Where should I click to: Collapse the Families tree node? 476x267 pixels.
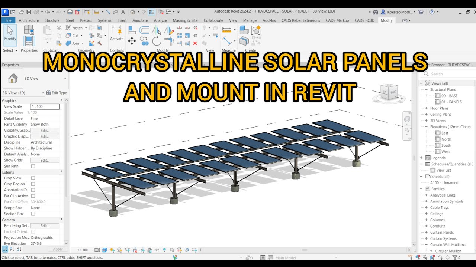tap(421, 189)
